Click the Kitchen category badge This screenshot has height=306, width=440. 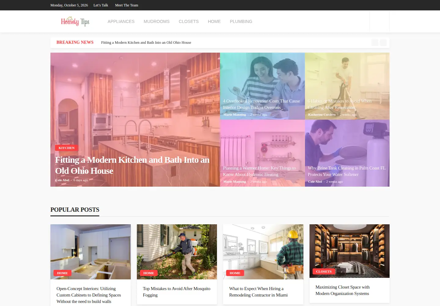pyautogui.click(x=67, y=148)
